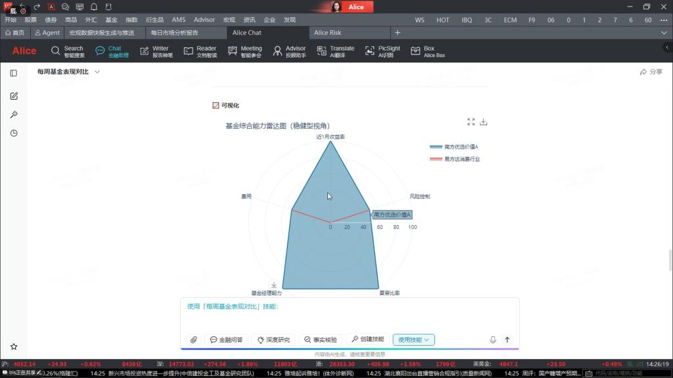Open the Search 智能搜索 tool
673x378 pixels.
(x=67, y=51)
